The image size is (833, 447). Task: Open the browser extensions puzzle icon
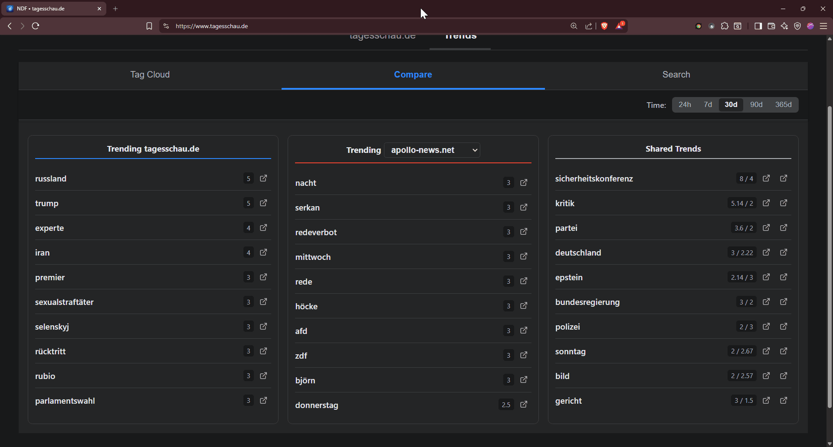click(725, 26)
